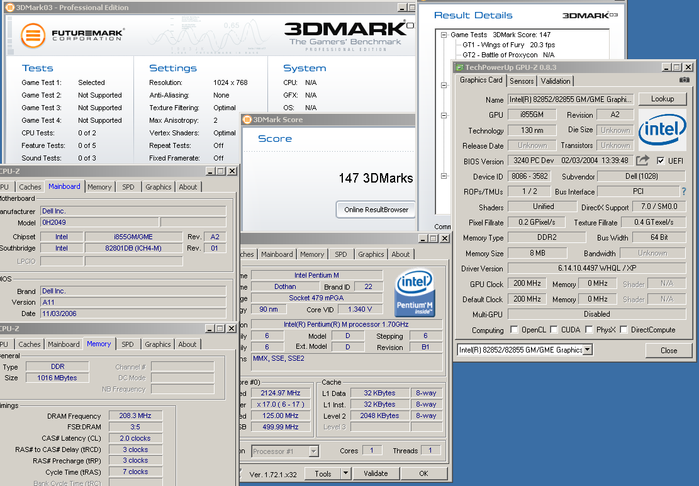The image size is (699, 486).
Task: Switch to the Sensors tab in GPU-Z
Action: tap(522, 81)
